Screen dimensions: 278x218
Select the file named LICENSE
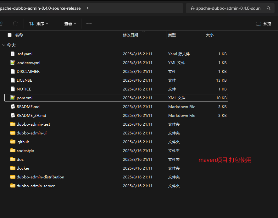24,80
